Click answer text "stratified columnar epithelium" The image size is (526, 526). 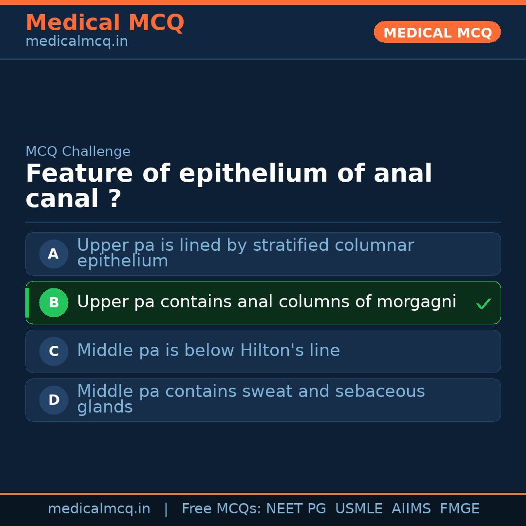[x=245, y=253]
